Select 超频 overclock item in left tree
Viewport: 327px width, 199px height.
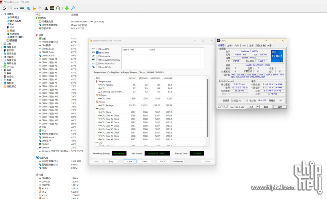pyautogui.click(x=12, y=30)
